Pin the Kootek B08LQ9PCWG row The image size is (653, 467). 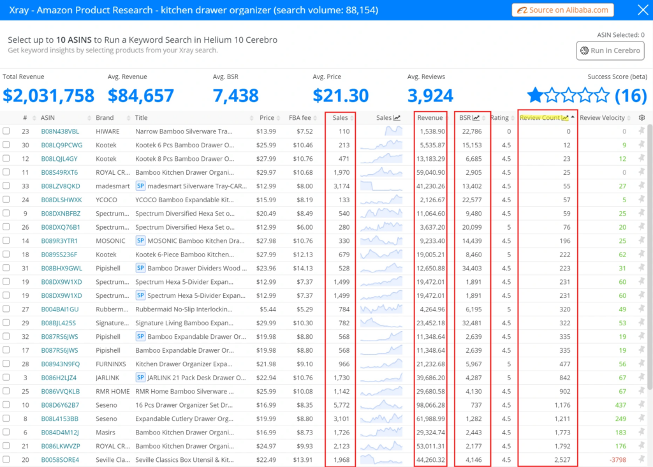[642, 145]
